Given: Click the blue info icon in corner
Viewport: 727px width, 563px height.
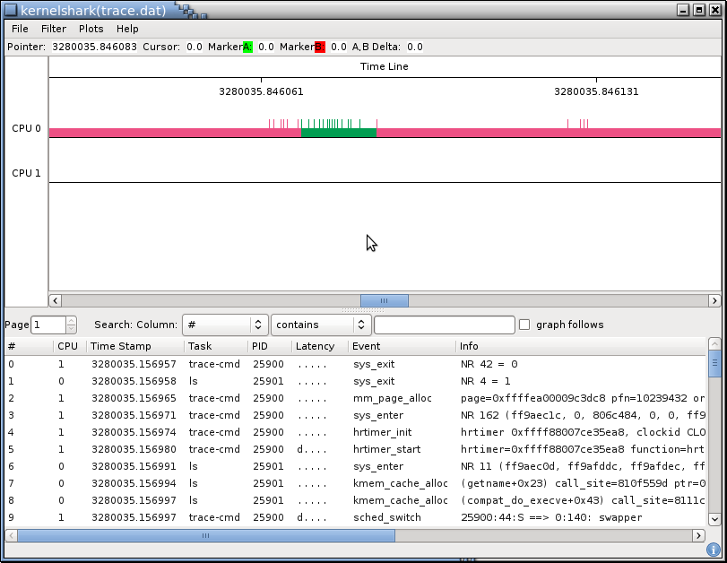Looking at the screenshot, I should point(714,550).
